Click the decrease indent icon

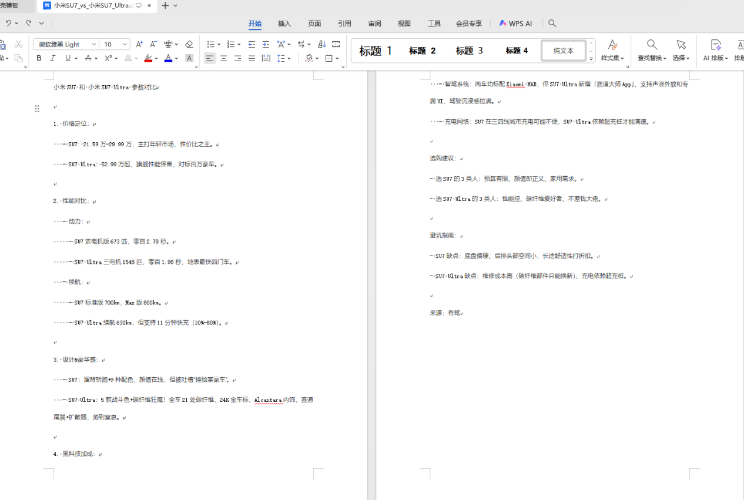coord(252,44)
